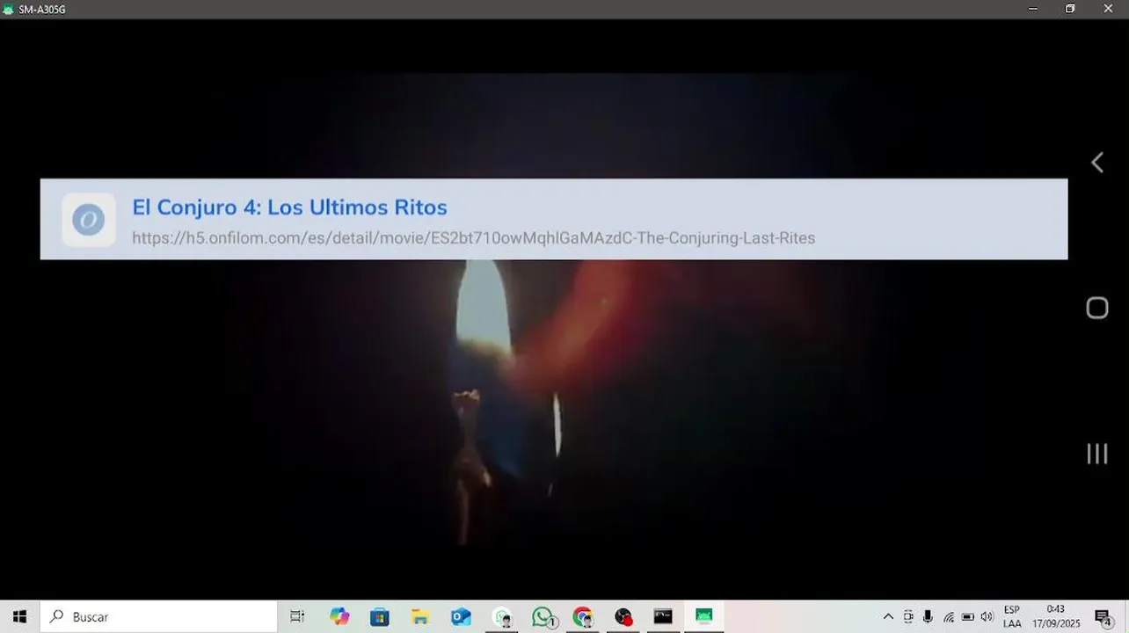
Task: Open the clock showing 0:43 17/09/2025
Action: tap(1056, 617)
